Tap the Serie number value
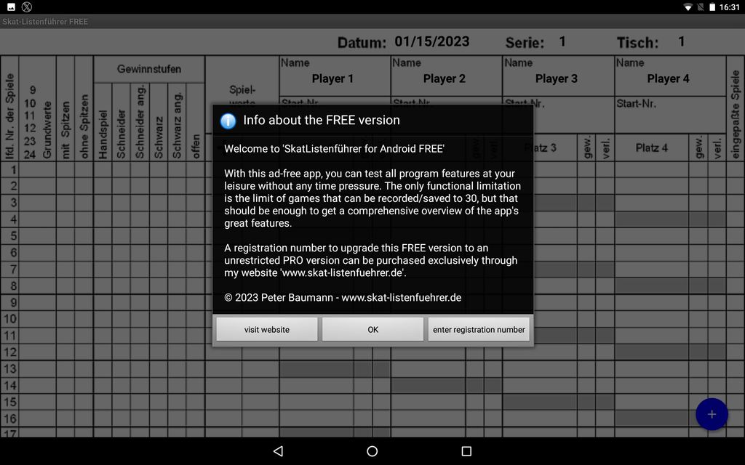Viewport: 745px width, 465px height. click(x=562, y=41)
